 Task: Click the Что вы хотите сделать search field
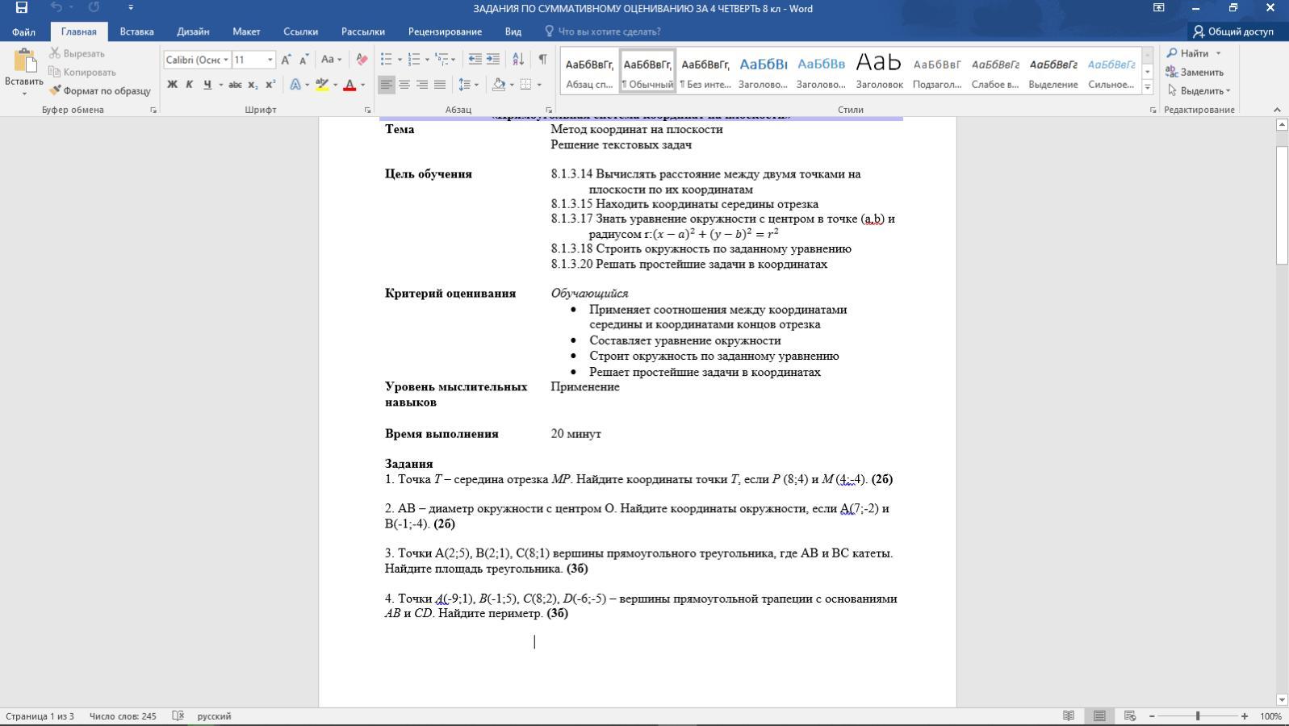point(609,31)
